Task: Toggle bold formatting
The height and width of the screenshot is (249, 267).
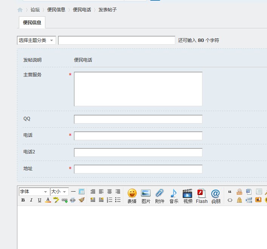Action: tap(23, 200)
